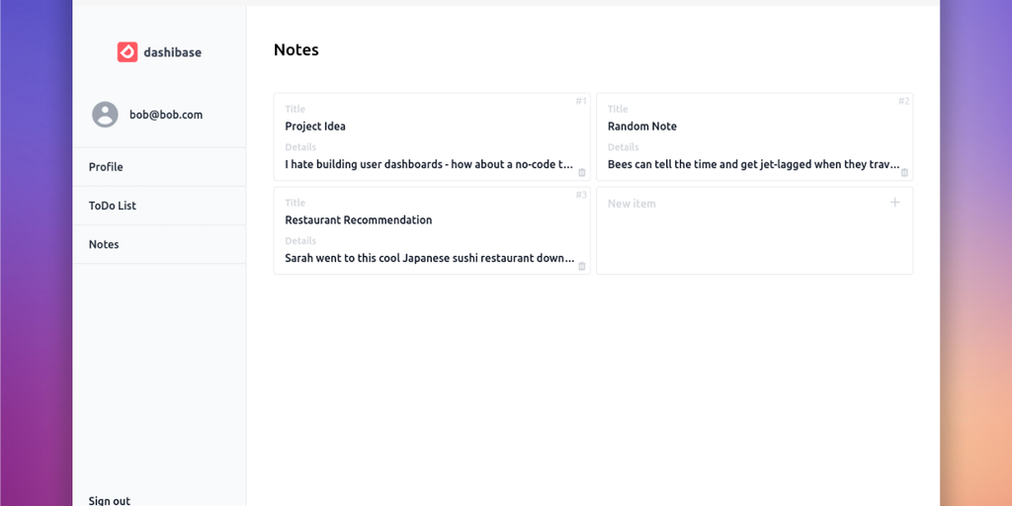This screenshot has width=1012, height=506.
Task: Edit details about Japanese sushi restaurant
Action: click(429, 259)
